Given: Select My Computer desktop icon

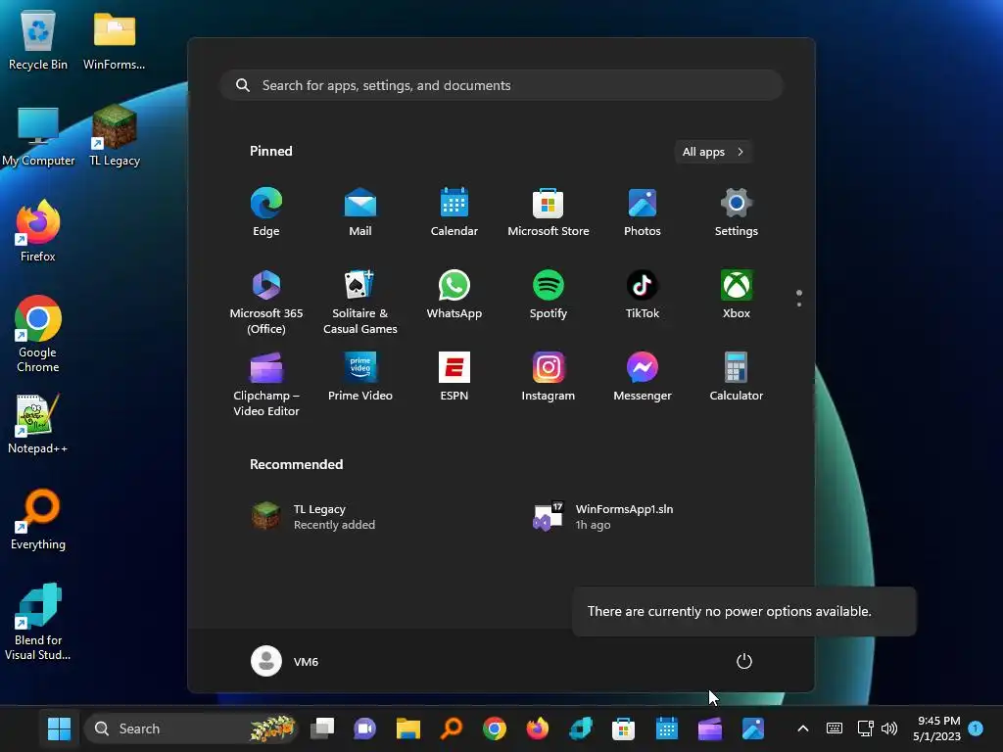Looking at the screenshot, I should coord(38,135).
